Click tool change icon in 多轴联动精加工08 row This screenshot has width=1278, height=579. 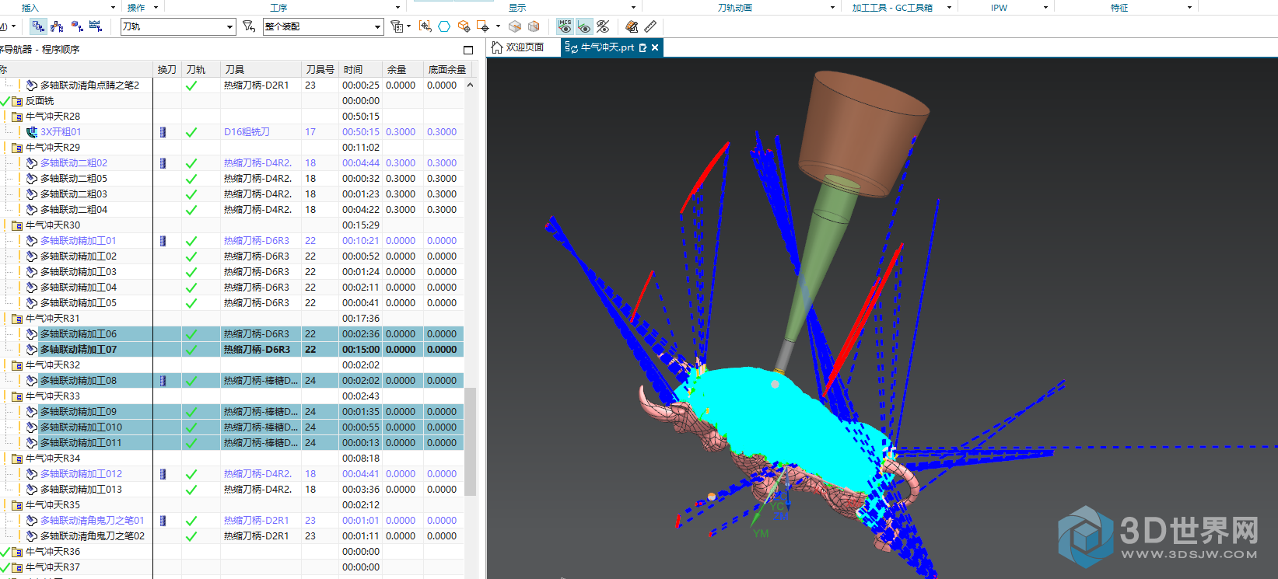(x=163, y=381)
